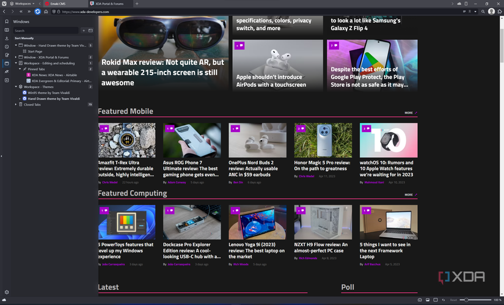
Task: Click the fast forward button
Action: click(29, 12)
